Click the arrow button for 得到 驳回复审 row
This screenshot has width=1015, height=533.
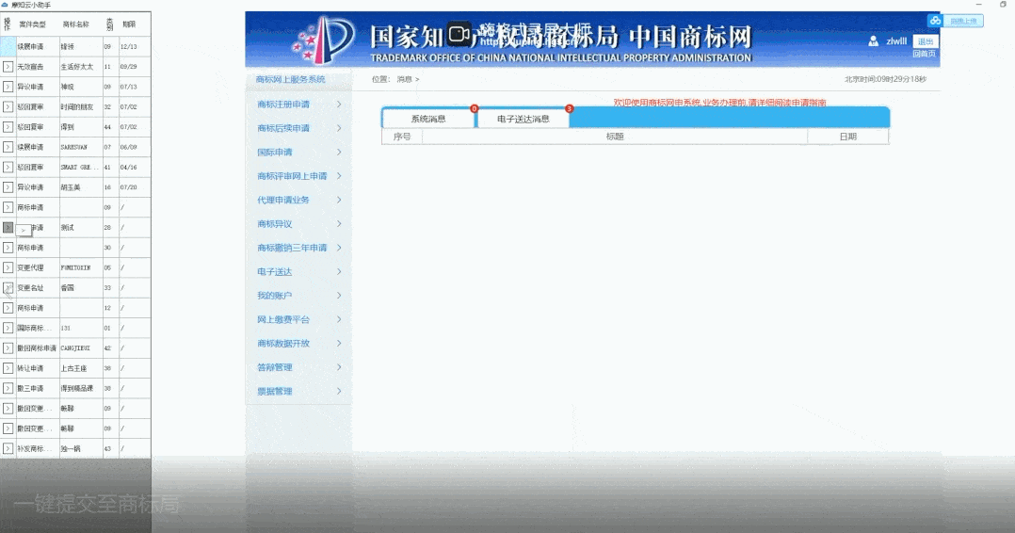(8, 127)
